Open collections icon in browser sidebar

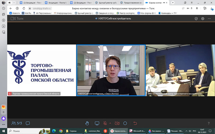pos(3,14)
